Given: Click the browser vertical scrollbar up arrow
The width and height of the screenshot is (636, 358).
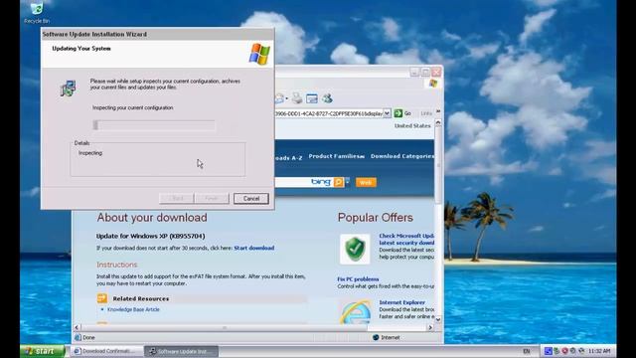Looking at the screenshot, I should 438,122.
